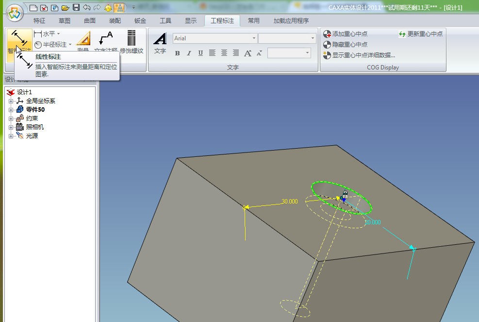This screenshot has width=479, height=322.
Task: Click the Save icon in quick access toolbar
Action: 76,8
